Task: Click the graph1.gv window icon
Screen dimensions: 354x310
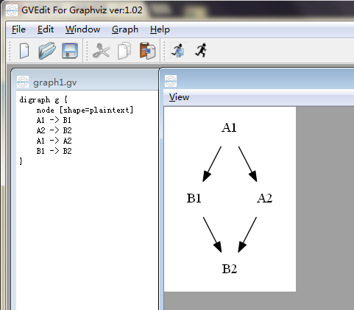Action: (x=23, y=82)
